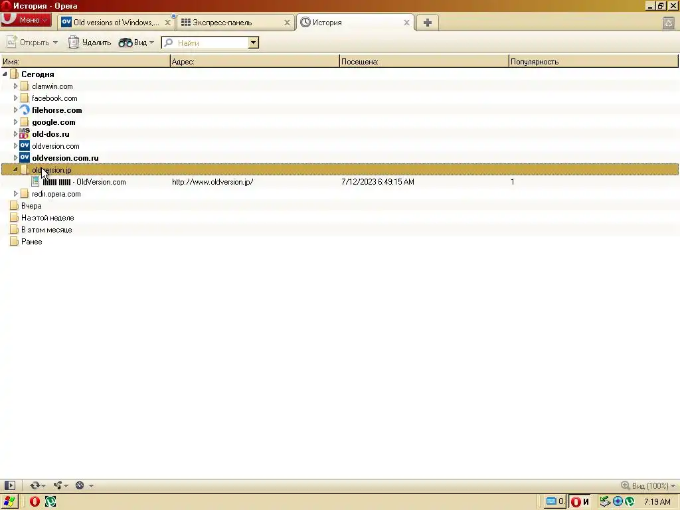Open the Открыть dropdown arrow
Image resolution: width=680 pixels, height=510 pixels.
click(x=55, y=42)
